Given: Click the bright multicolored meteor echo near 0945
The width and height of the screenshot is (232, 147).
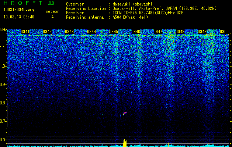Looking at the screenshot, I should [125, 113].
